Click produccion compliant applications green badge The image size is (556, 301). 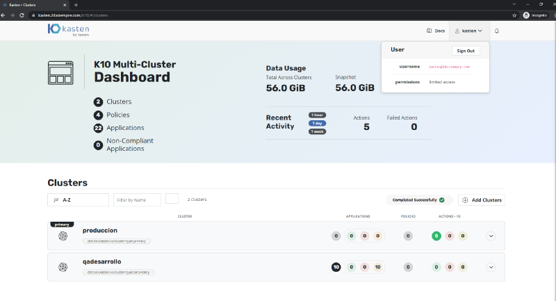tap(352, 236)
